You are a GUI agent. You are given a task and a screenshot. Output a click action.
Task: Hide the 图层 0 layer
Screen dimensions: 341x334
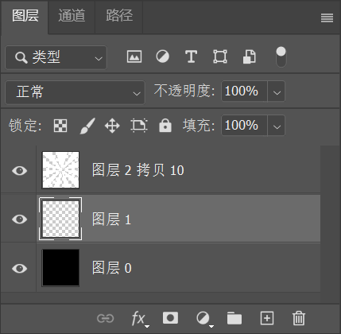(20, 268)
